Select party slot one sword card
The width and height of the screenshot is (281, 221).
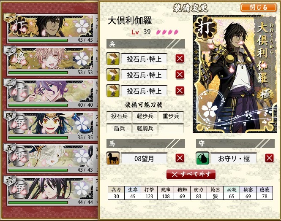(x=51, y=29)
